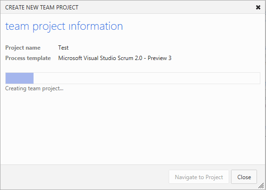Click the Microsoft Visual Studio Scrum 2.0 text
The image size is (266, 190).
tap(101, 58)
